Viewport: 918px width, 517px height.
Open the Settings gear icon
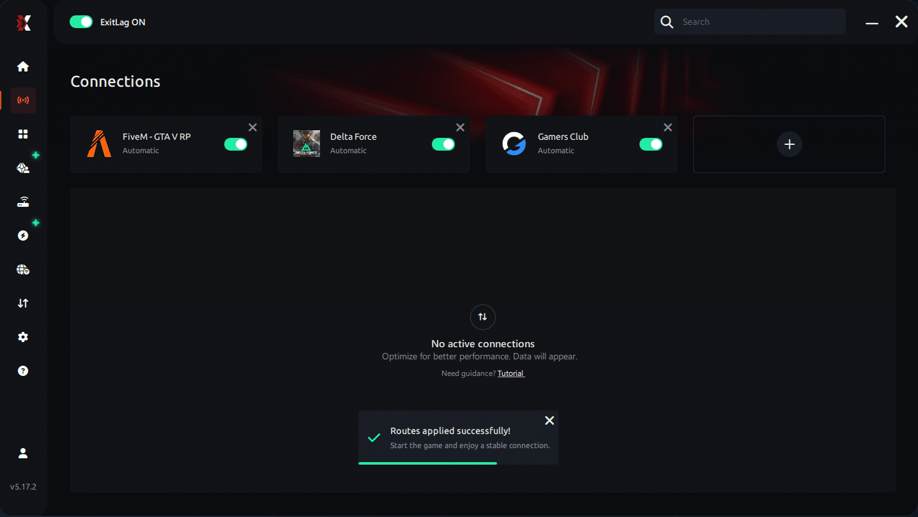tap(23, 337)
